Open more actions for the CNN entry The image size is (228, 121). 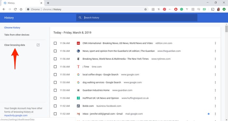pyautogui.click(x=215, y=43)
